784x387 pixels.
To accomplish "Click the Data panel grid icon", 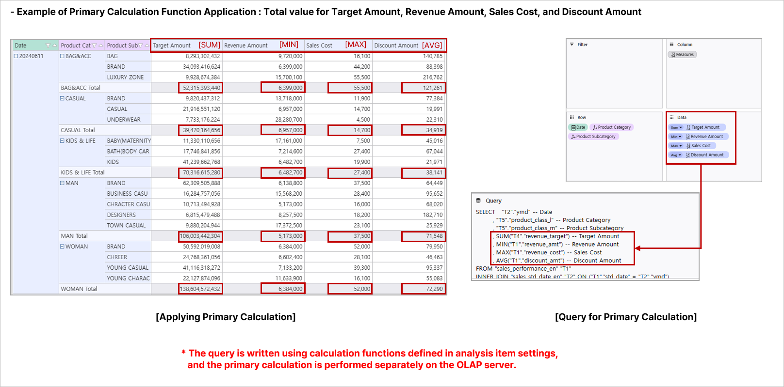I will point(672,117).
